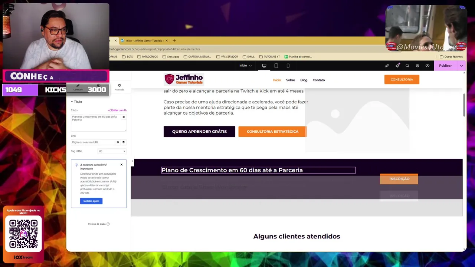Open TUTORIAIS YT bookmarks folder

pos(269,57)
